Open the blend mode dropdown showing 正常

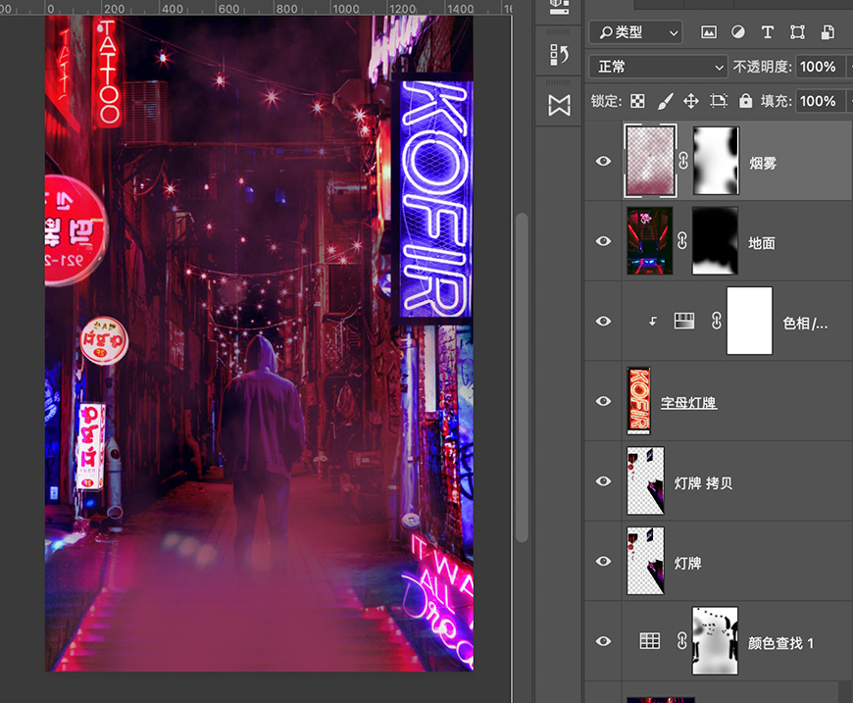[657, 67]
